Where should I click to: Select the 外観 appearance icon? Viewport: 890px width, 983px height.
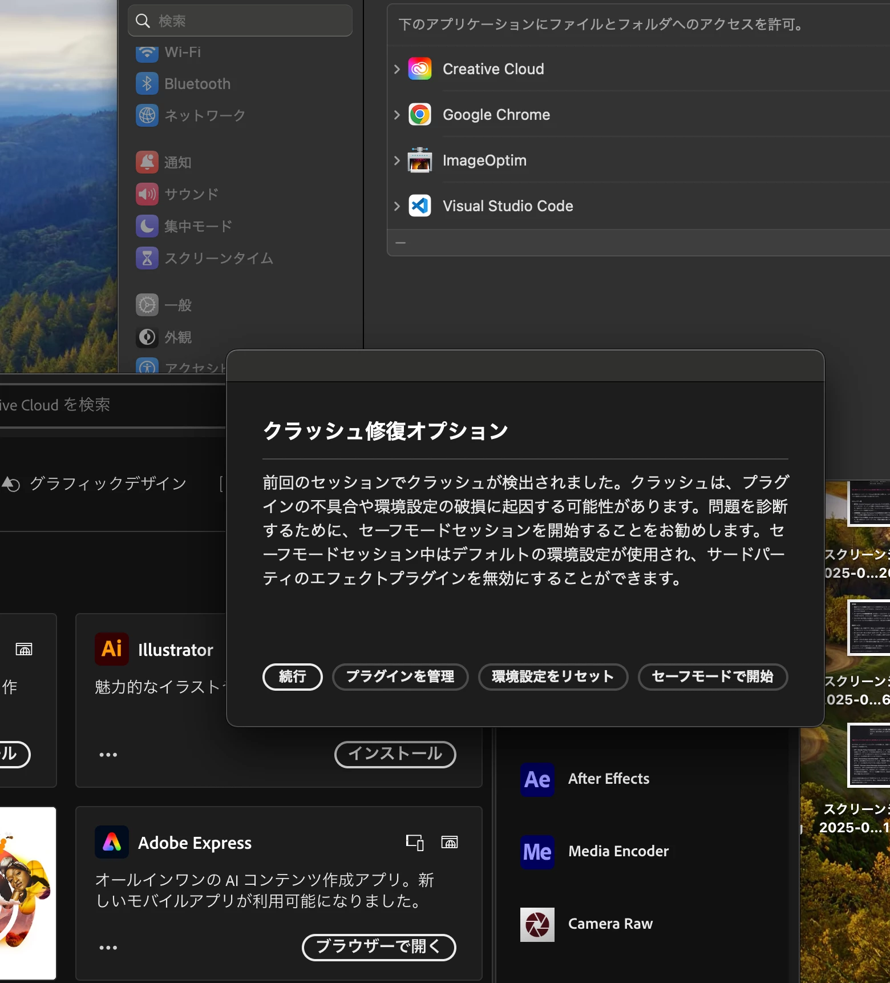point(147,337)
